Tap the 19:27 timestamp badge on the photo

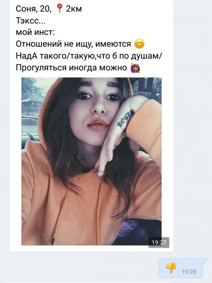pyautogui.click(x=159, y=242)
